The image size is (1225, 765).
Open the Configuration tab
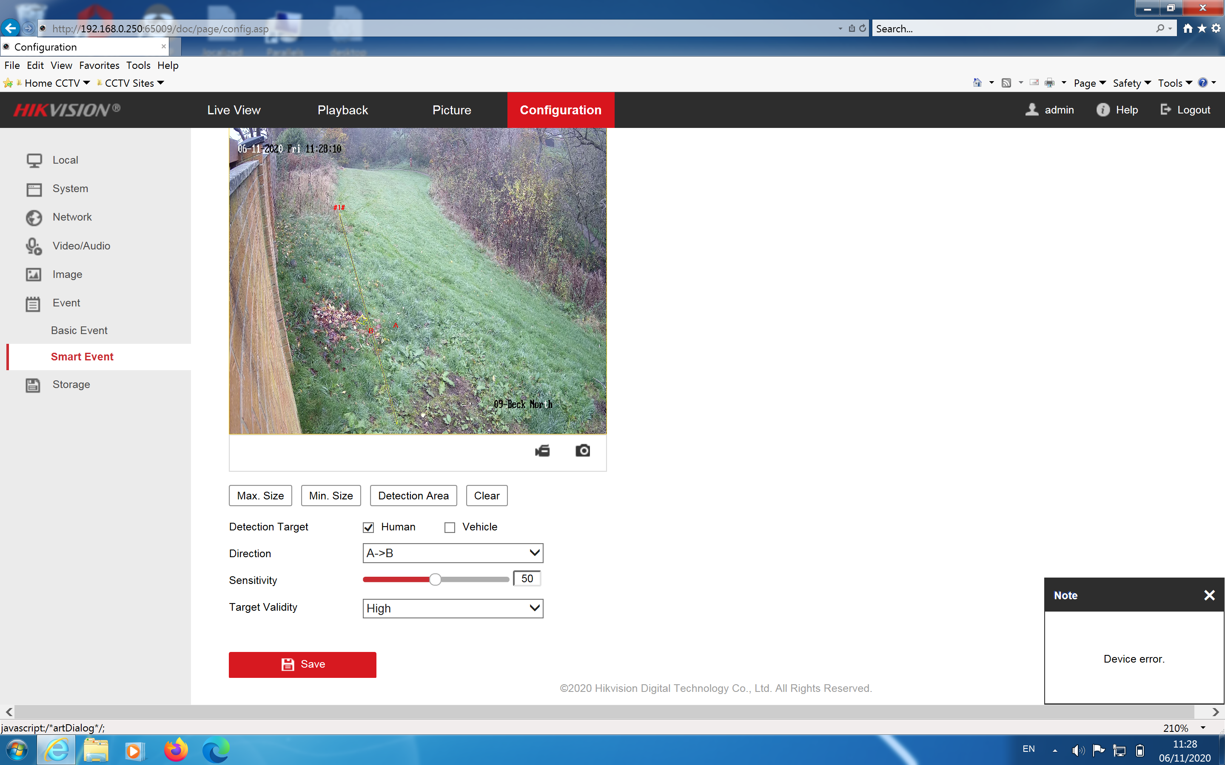pyautogui.click(x=560, y=110)
